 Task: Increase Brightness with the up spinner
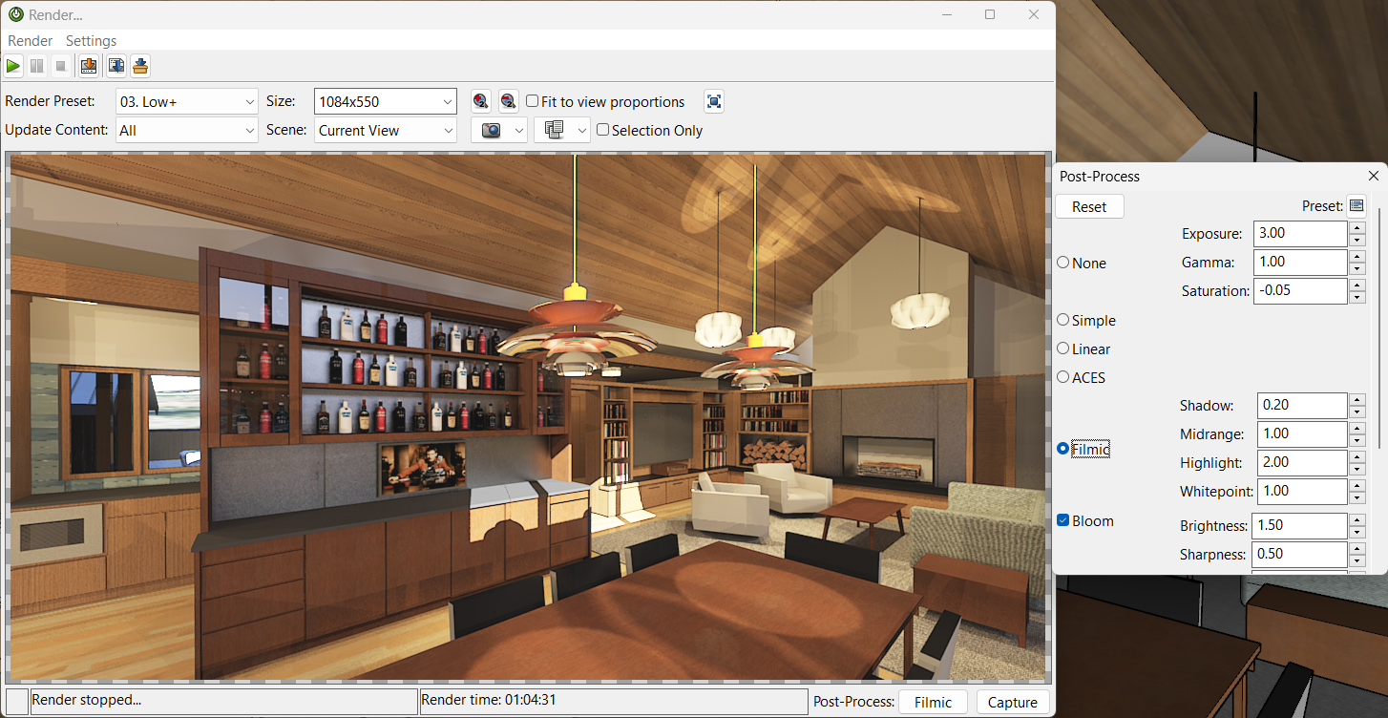[1356, 519]
